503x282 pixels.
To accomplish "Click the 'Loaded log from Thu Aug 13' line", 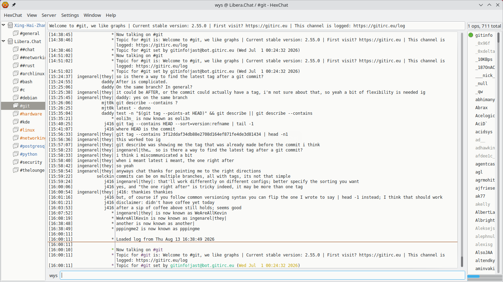I will click(165, 239).
